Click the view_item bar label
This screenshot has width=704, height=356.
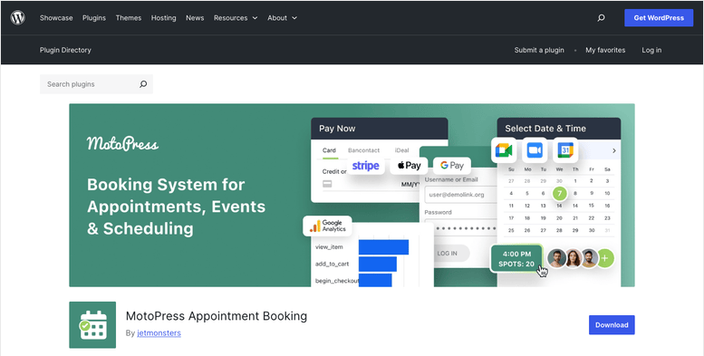(x=329, y=247)
